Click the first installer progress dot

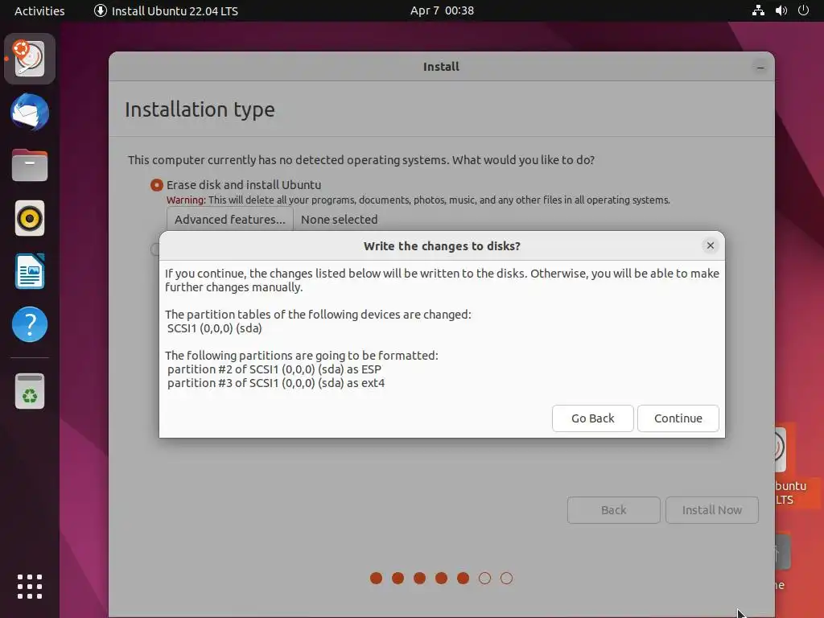point(377,578)
